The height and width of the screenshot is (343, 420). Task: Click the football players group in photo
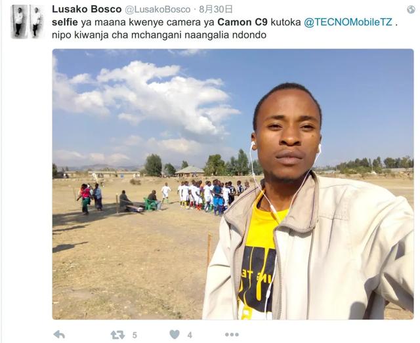(x=211, y=197)
